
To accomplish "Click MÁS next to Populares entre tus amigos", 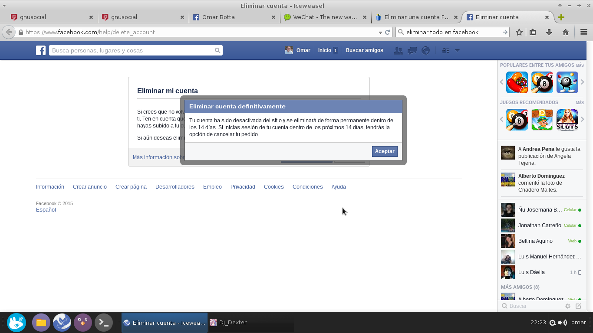I will click(580, 65).
